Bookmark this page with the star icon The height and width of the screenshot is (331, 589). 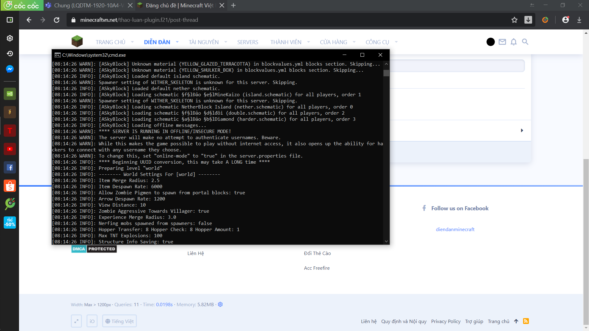[514, 20]
